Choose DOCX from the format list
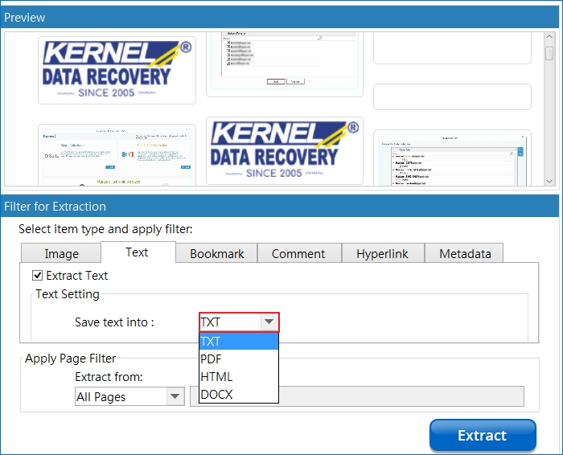Screen dimensions: 563x455 click(239, 394)
